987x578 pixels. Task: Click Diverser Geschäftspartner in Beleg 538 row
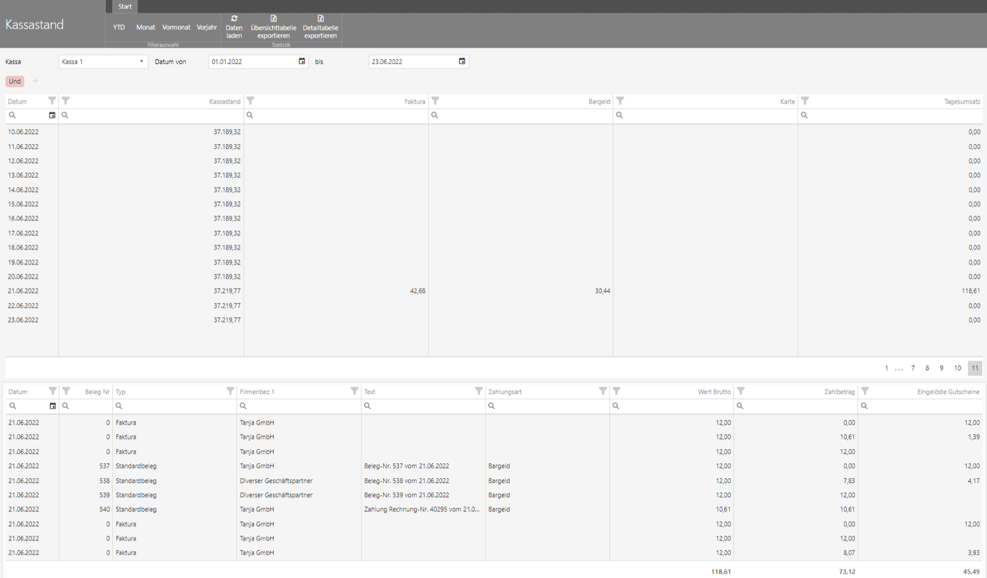coord(276,481)
